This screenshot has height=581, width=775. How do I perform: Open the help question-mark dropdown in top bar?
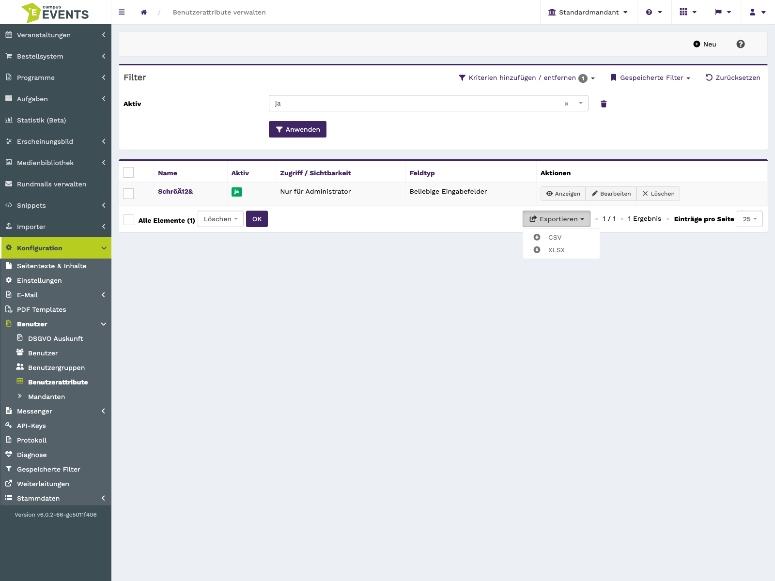654,12
